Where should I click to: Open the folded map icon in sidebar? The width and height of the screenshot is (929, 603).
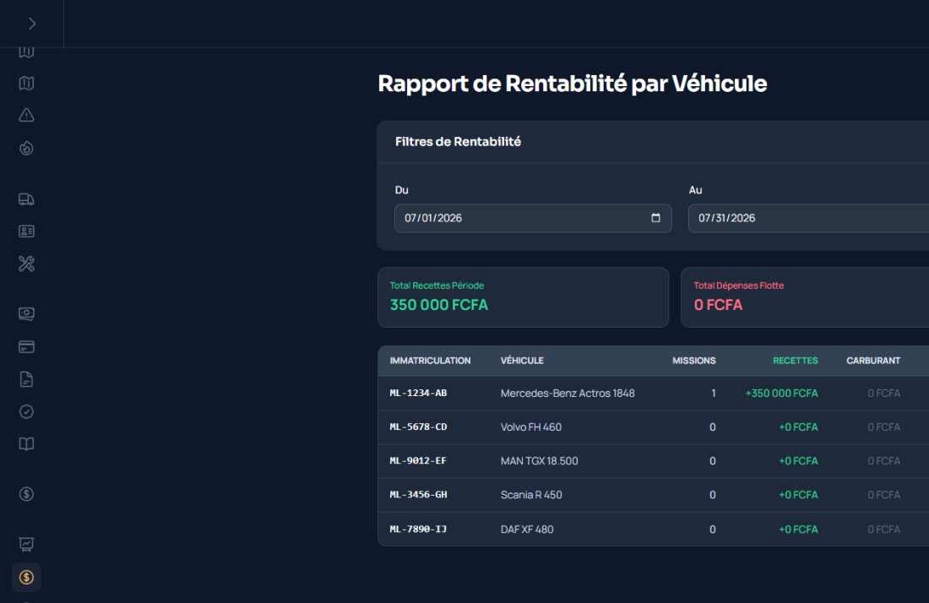tap(26, 83)
